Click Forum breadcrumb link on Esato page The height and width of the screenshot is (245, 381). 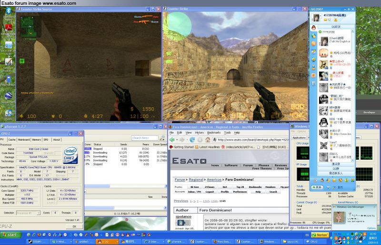180,180
